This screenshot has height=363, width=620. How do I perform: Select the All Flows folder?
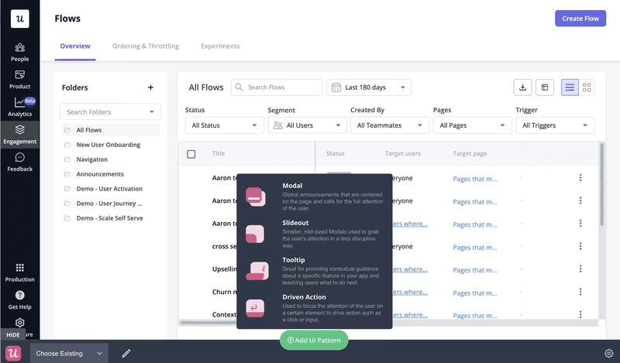111,130
